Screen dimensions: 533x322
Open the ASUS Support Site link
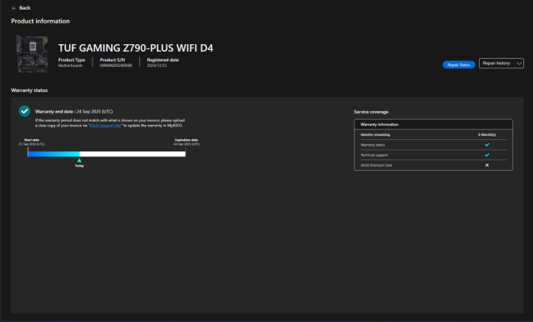[105, 126]
